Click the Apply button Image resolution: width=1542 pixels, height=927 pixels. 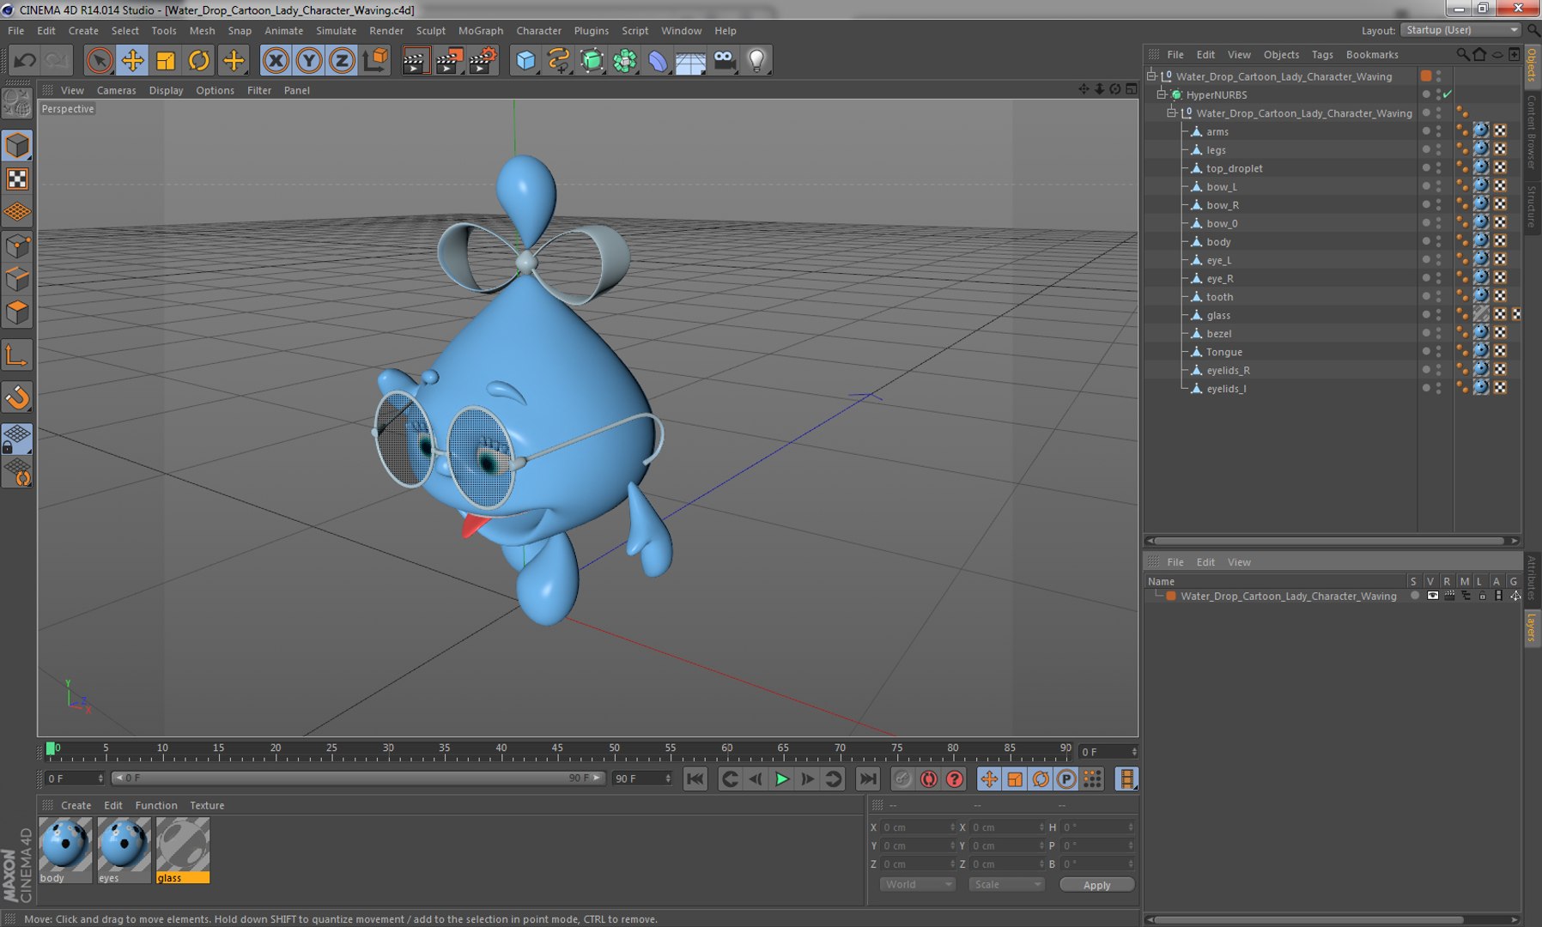[x=1096, y=885]
